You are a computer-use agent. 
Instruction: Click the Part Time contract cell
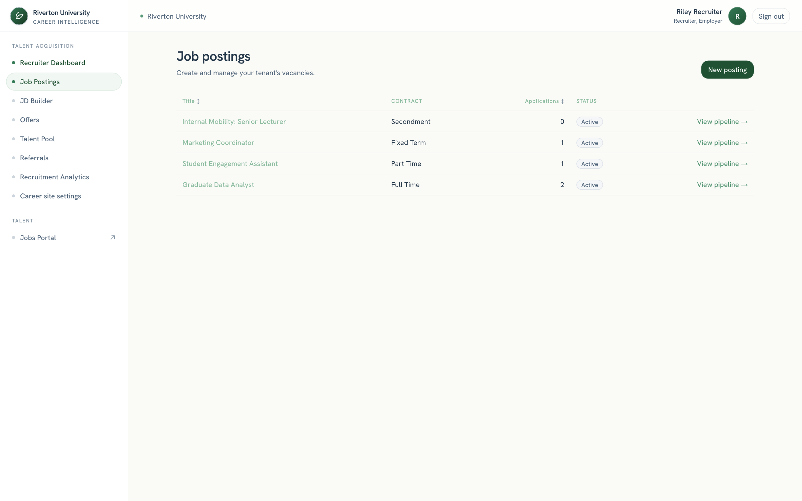point(406,164)
